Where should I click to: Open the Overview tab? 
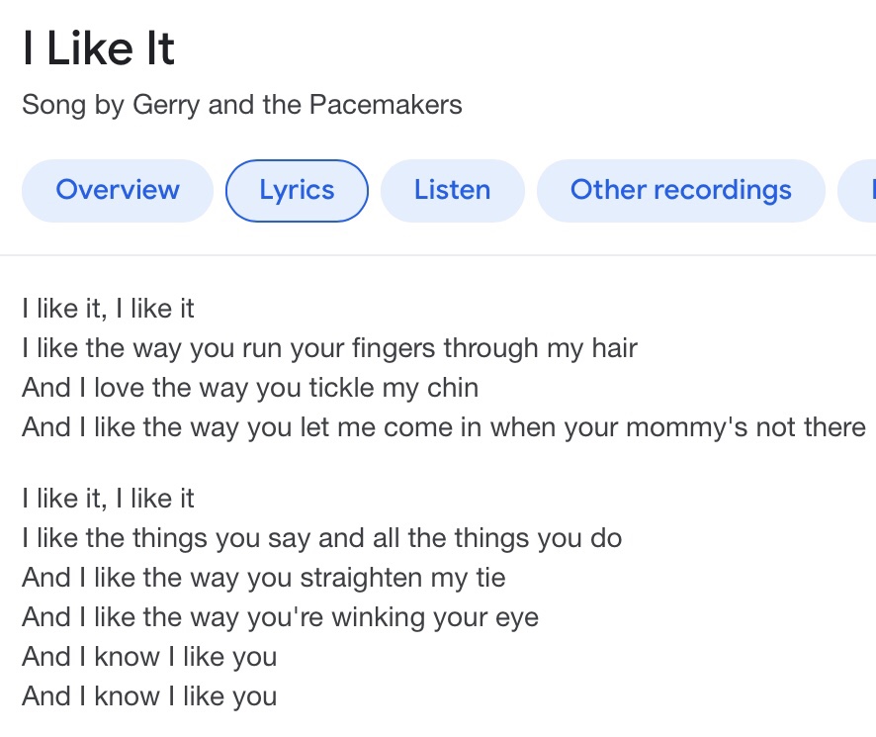[x=118, y=190]
